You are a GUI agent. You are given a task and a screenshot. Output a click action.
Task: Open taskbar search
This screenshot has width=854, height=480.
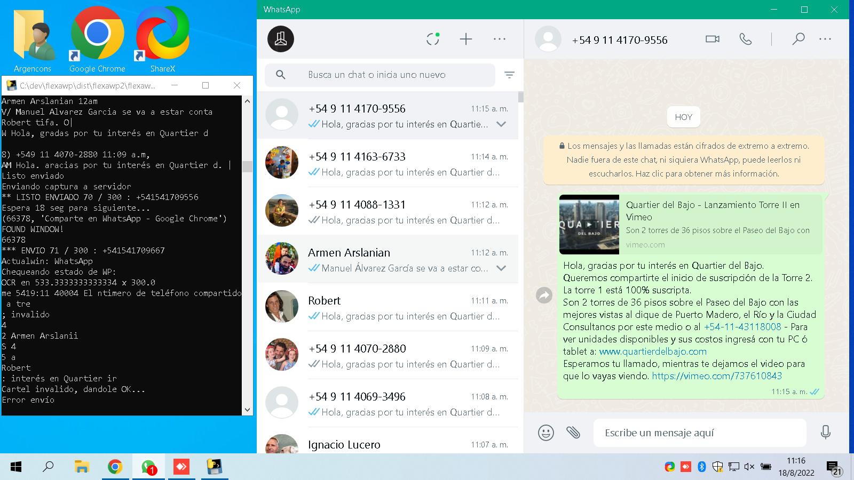click(x=48, y=467)
